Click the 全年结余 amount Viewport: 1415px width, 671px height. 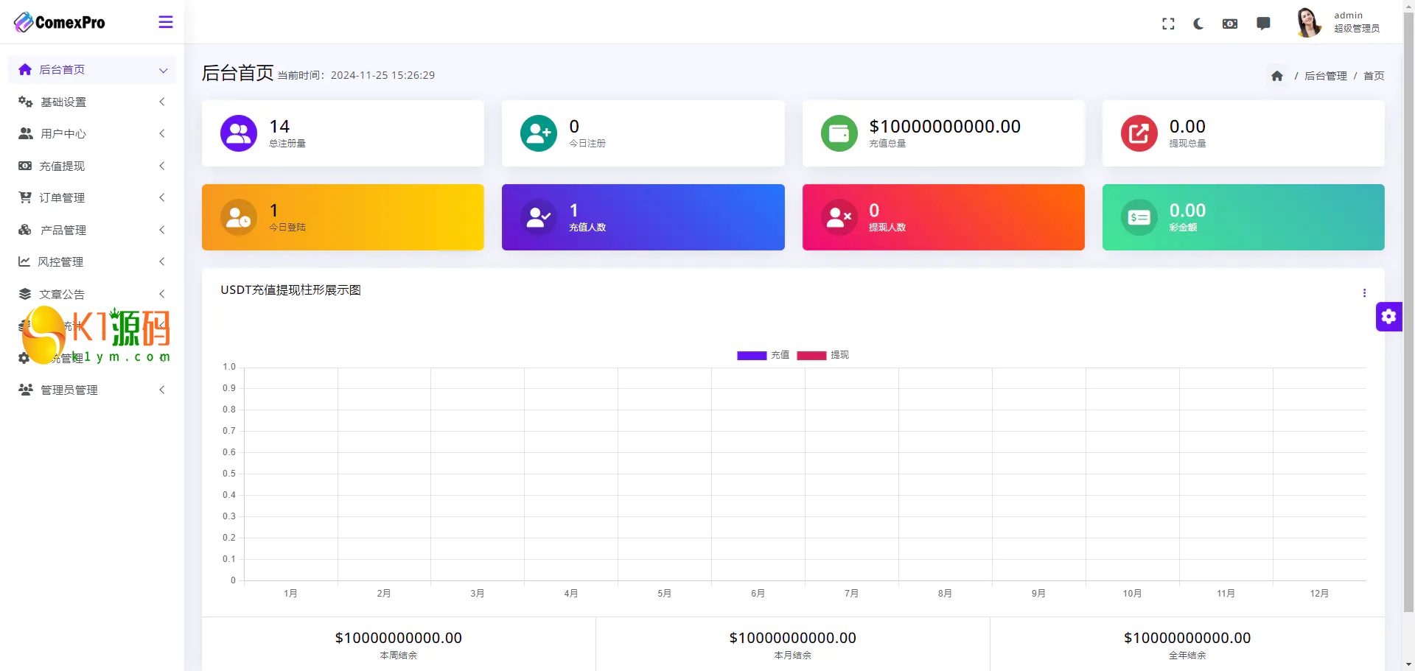[x=1187, y=638]
